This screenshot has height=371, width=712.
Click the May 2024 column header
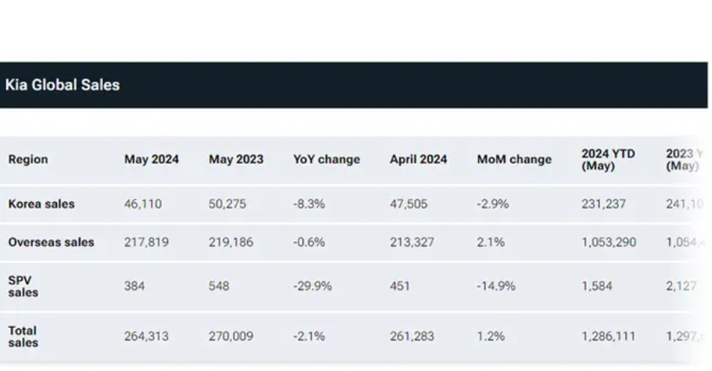pos(152,159)
